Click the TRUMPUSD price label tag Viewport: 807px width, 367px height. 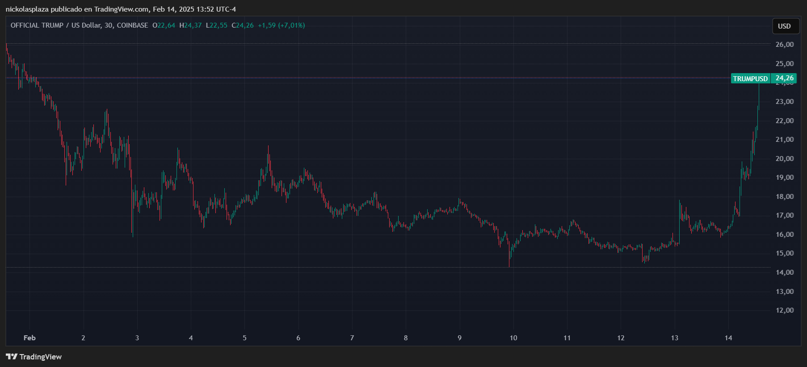[x=750, y=78]
